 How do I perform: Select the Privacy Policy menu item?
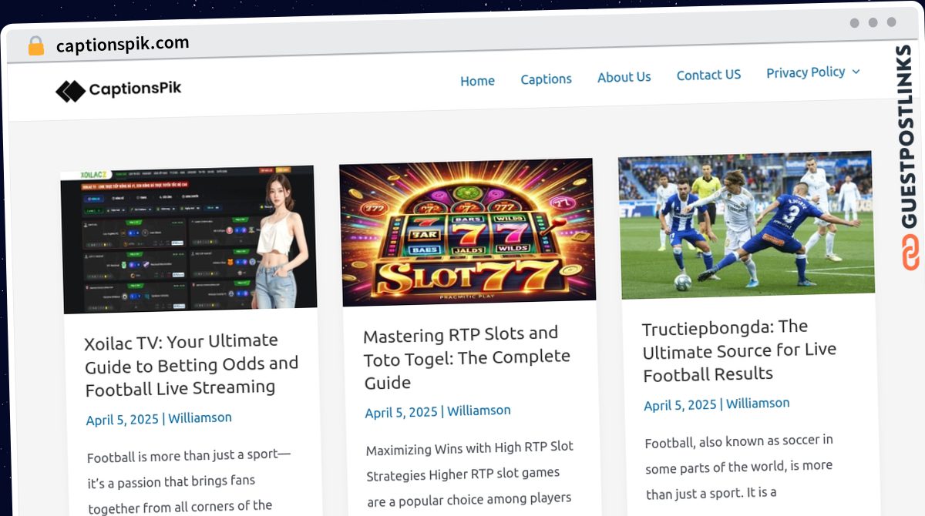point(806,72)
